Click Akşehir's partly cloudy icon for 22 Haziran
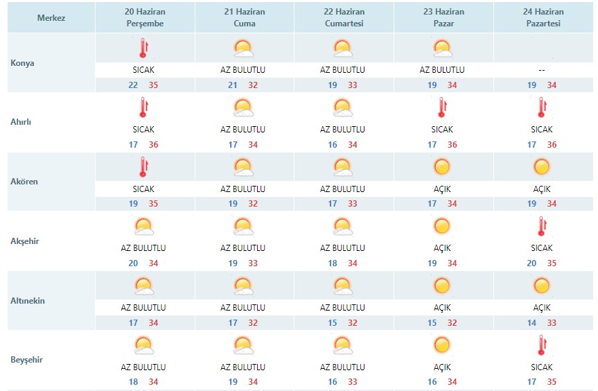The height and width of the screenshot is (391, 598). pyautogui.click(x=342, y=227)
